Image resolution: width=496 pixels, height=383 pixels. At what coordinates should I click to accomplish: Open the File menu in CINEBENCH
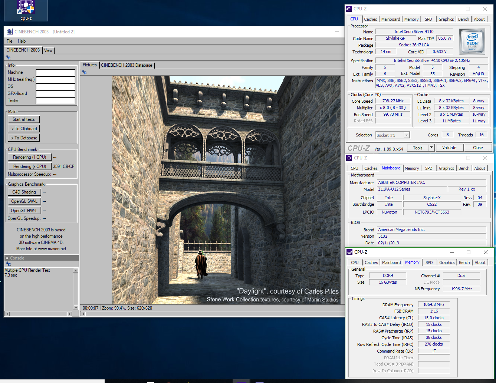pos(10,41)
